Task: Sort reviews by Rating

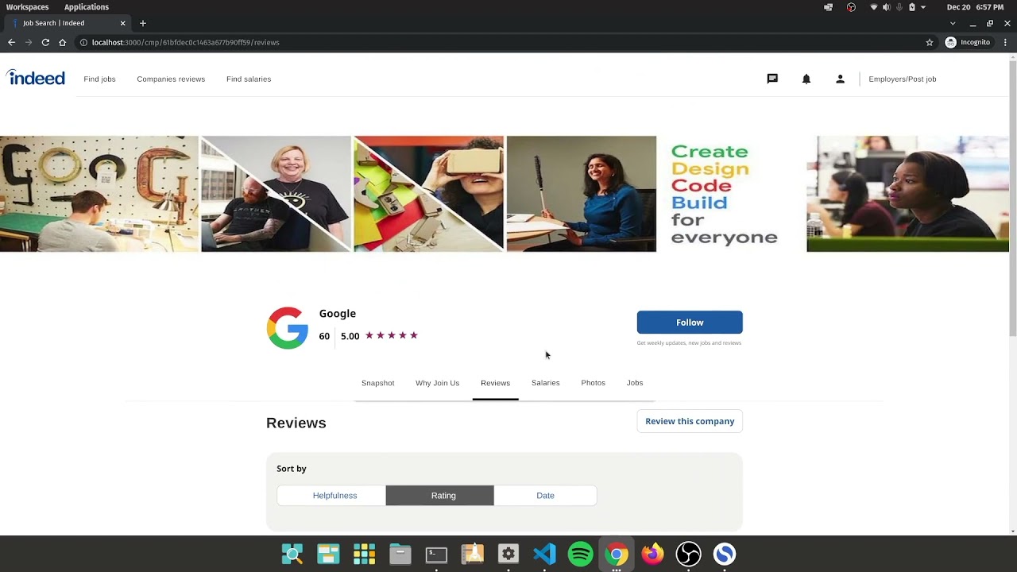Action: (440, 496)
